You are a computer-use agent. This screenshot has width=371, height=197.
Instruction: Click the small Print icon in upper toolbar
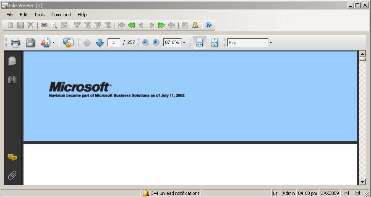click(44, 25)
